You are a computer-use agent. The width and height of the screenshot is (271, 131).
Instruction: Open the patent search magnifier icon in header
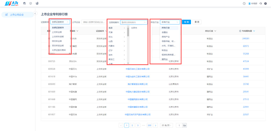click(25, 3)
